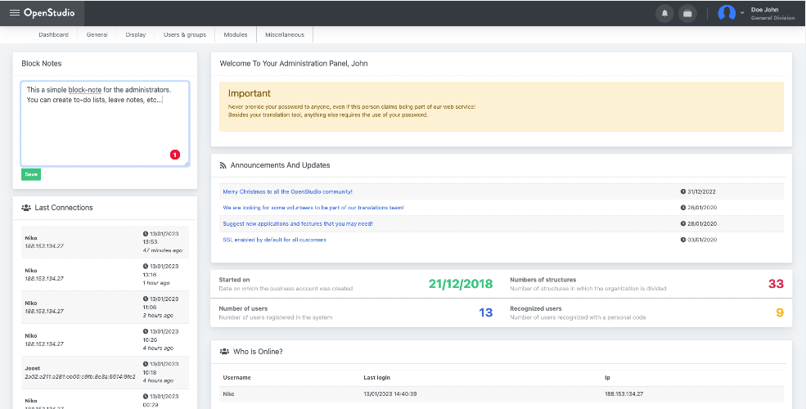
Task: Click the clock icon next to 13:53 connection
Action: tap(146, 234)
